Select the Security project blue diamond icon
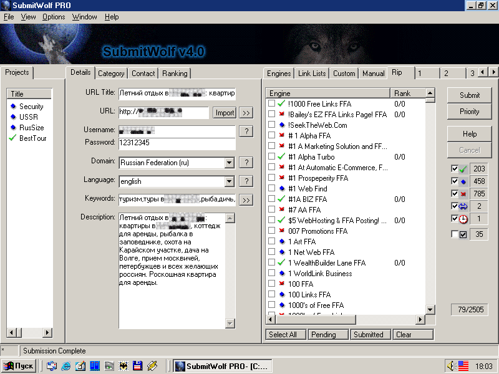 [13, 106]
